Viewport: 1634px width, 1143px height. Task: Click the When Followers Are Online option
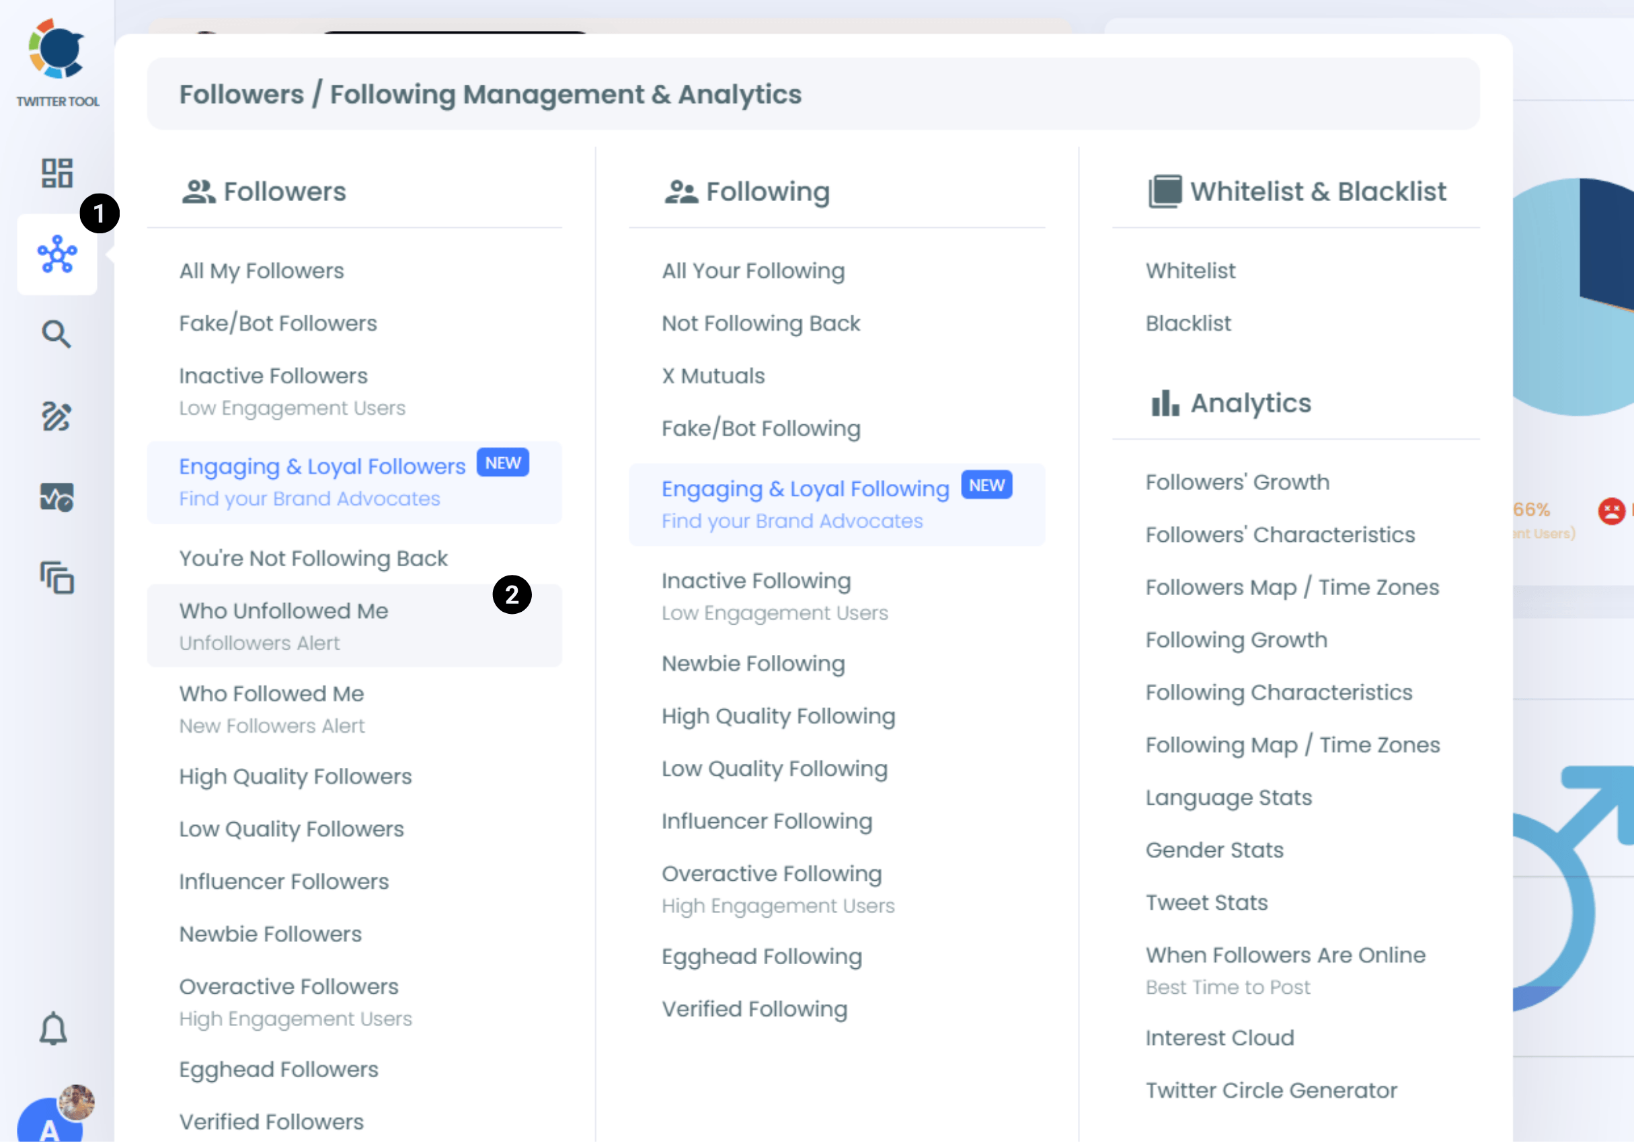tap(1285, 954)
